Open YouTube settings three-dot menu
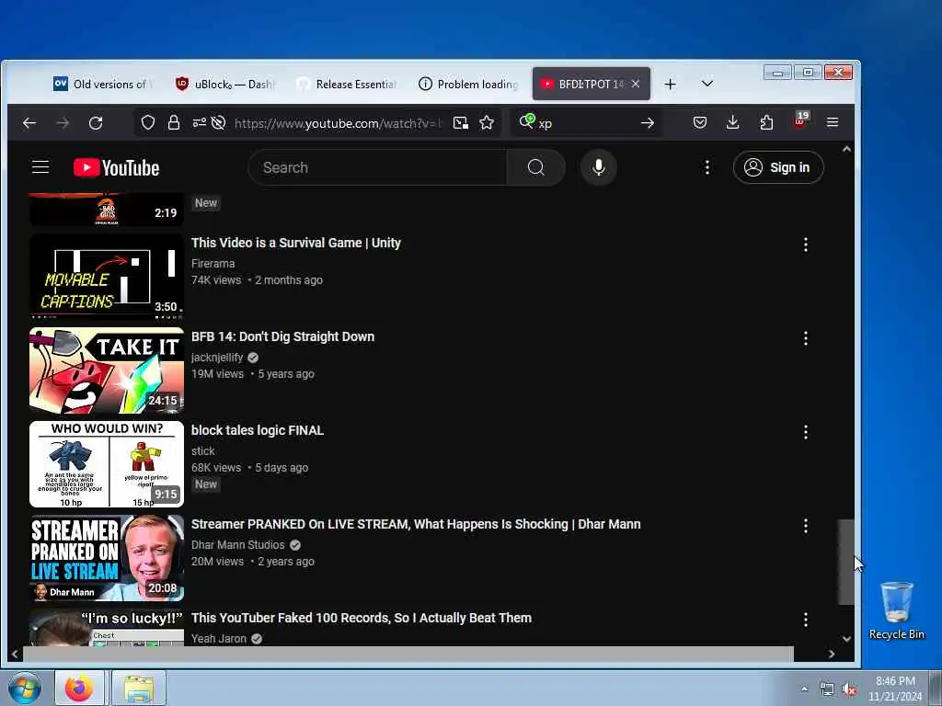The width and height of the screenshot is (942, 706). coord(707,167)
